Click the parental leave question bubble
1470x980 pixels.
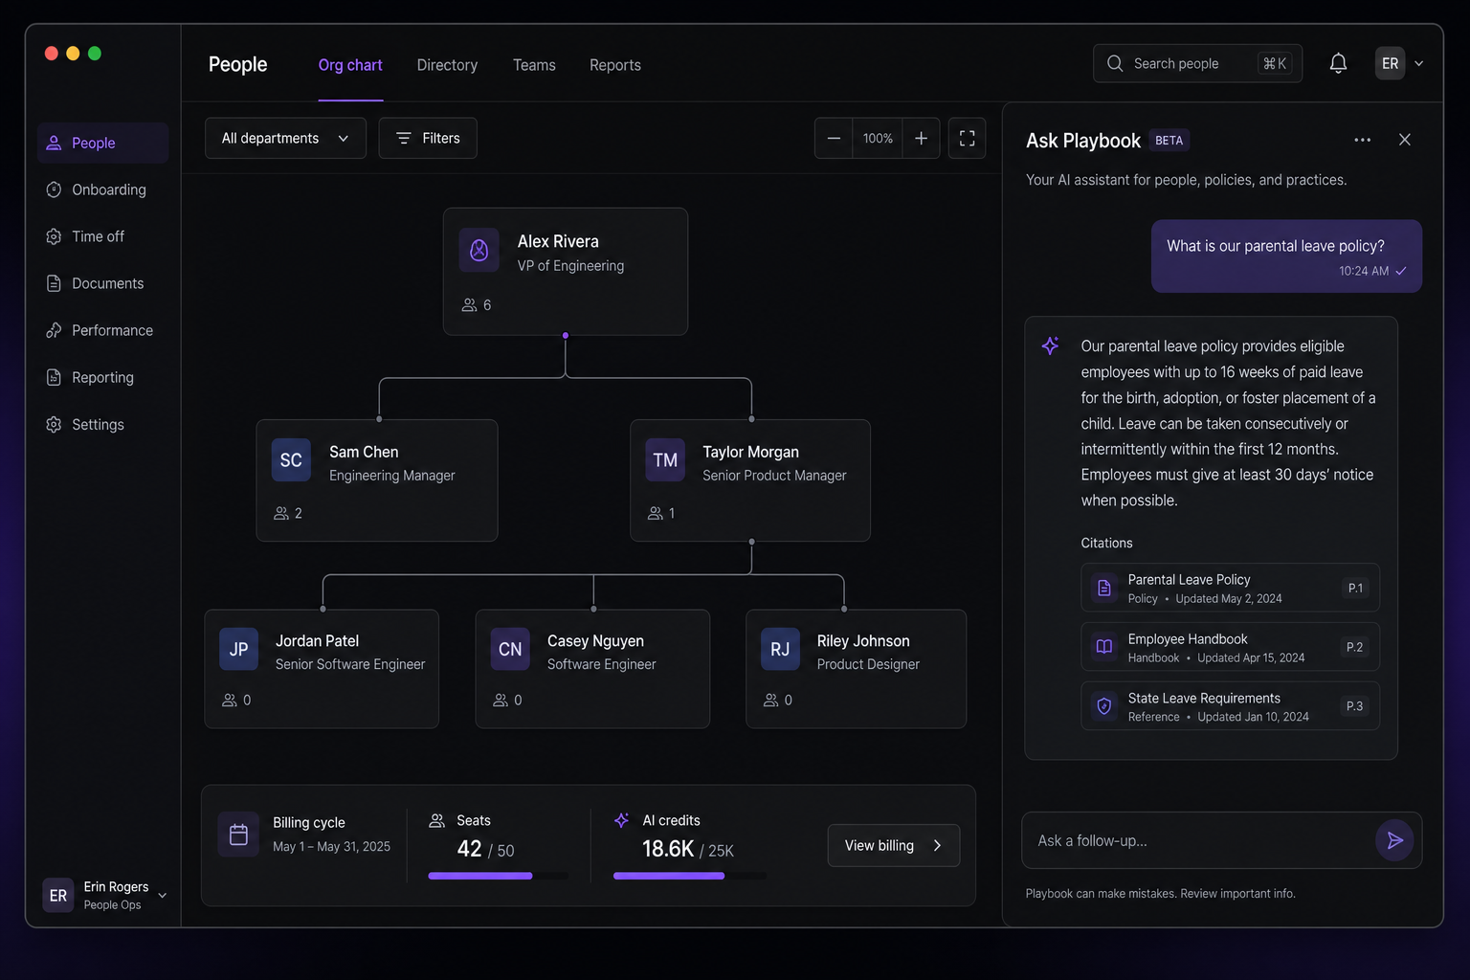pyautogui.click(x=1286, y=256)
